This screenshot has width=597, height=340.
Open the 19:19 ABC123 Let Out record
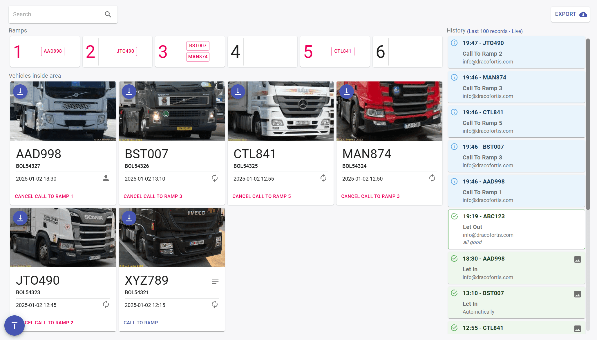(516, 229)
